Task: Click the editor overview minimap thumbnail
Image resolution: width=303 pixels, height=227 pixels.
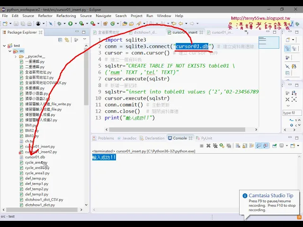Action: 269,43
